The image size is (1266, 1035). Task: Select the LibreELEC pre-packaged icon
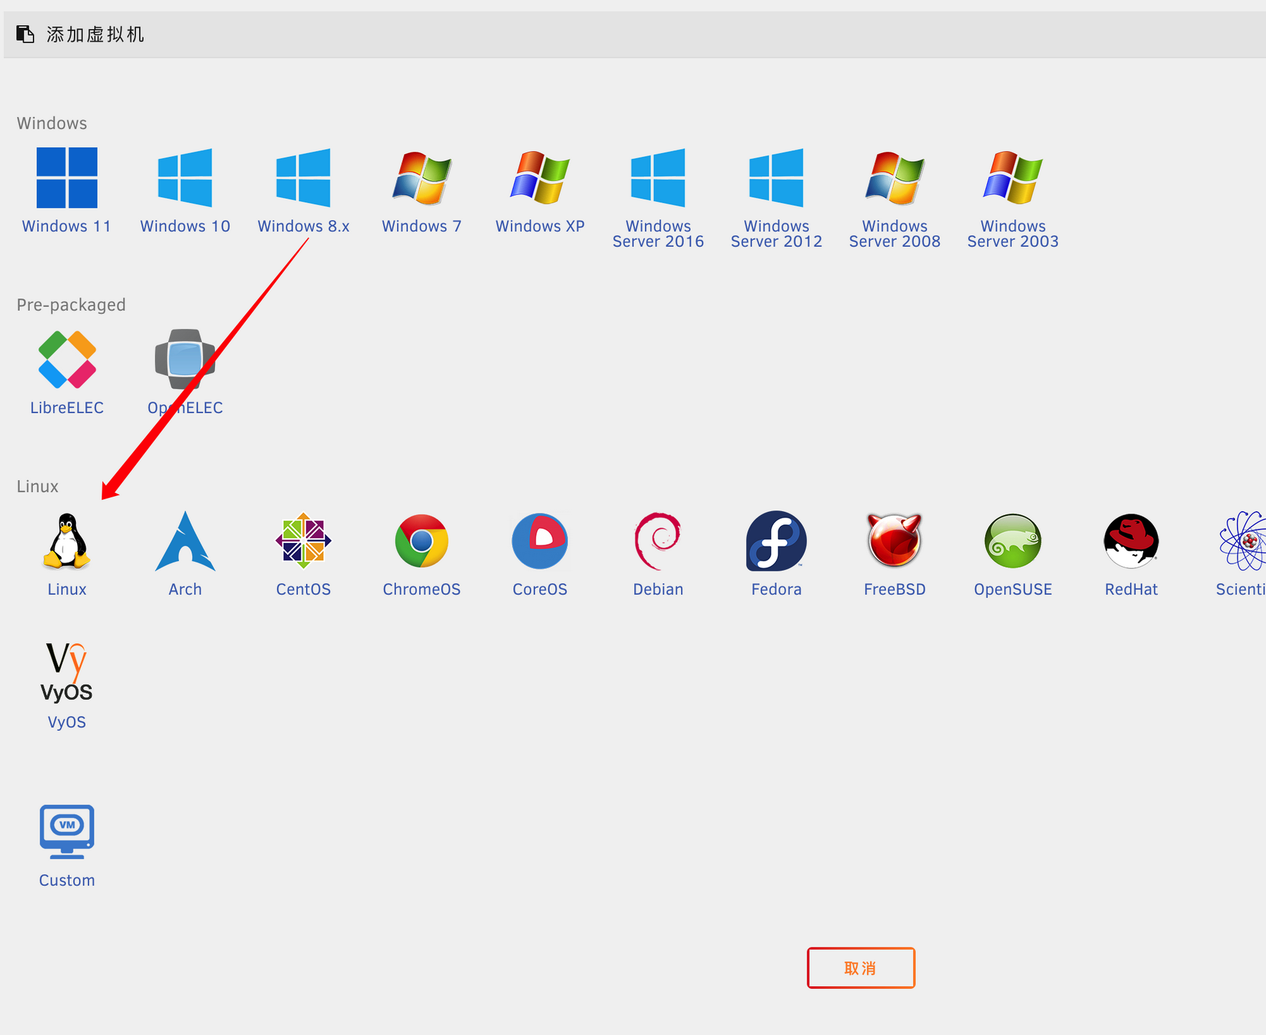[67, 360]
